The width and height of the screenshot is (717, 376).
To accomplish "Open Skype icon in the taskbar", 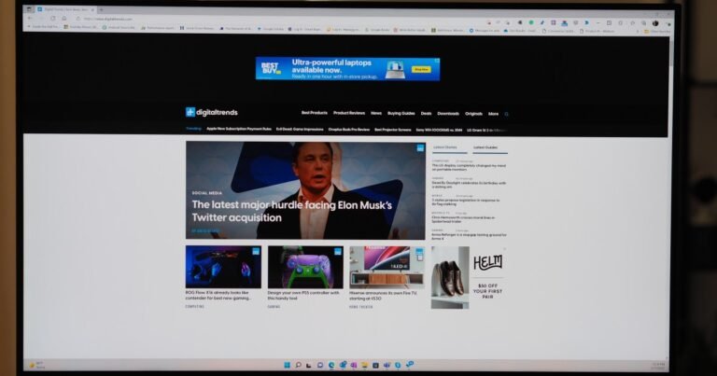I will [398, 365].
